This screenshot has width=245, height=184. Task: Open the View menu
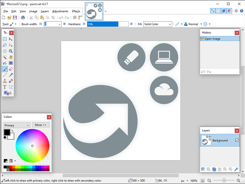[23, 11]
